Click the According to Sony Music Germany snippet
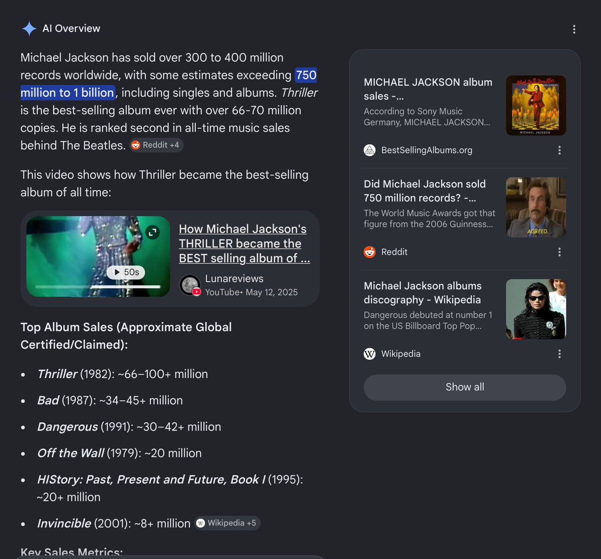Screen dimensions: 601x559 click(427, 117)
